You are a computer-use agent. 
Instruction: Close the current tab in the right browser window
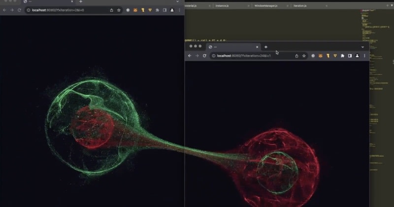click(x=257, y=47)
